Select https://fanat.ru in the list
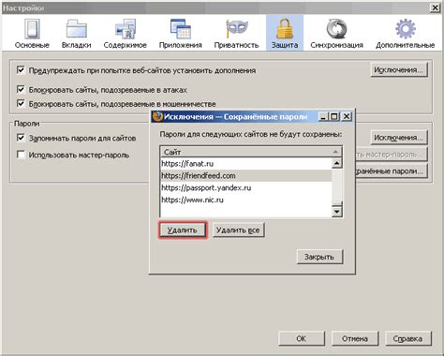This screenshot has height=356, width=444. pos(246,164)
